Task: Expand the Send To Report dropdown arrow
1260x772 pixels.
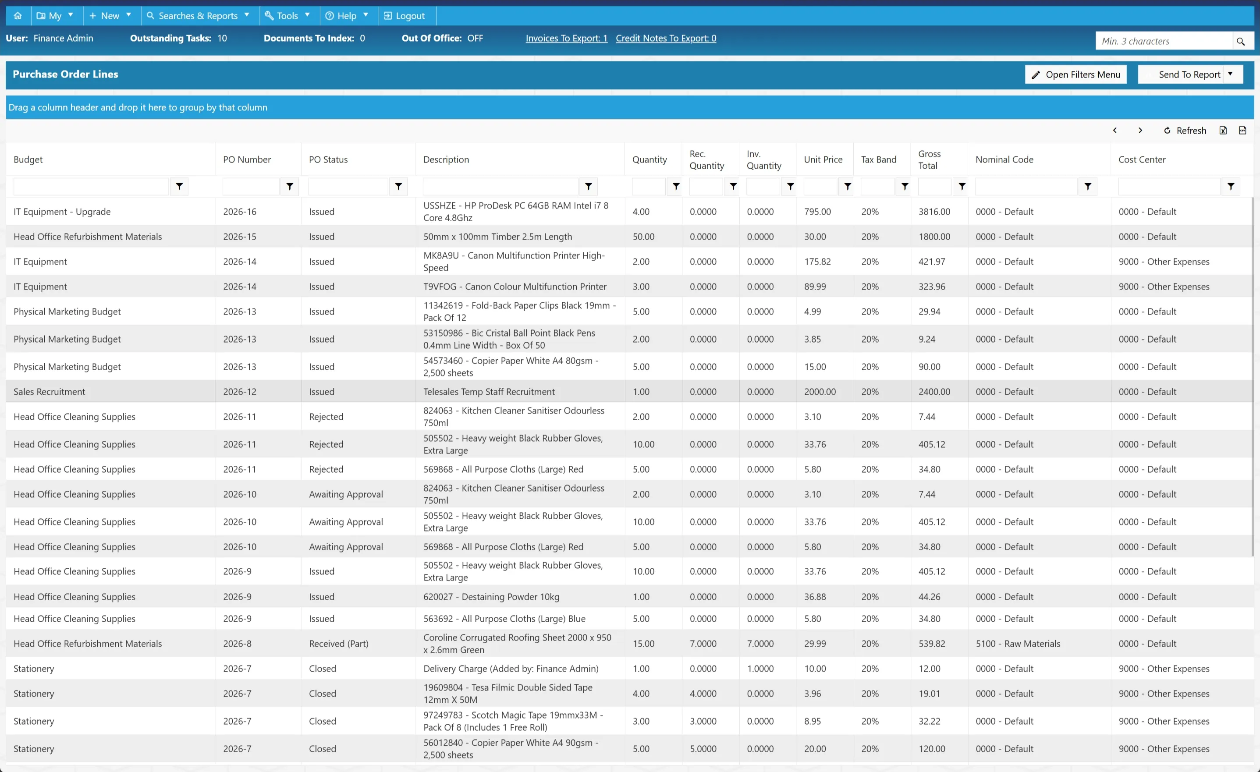Action: [1230, 74]
